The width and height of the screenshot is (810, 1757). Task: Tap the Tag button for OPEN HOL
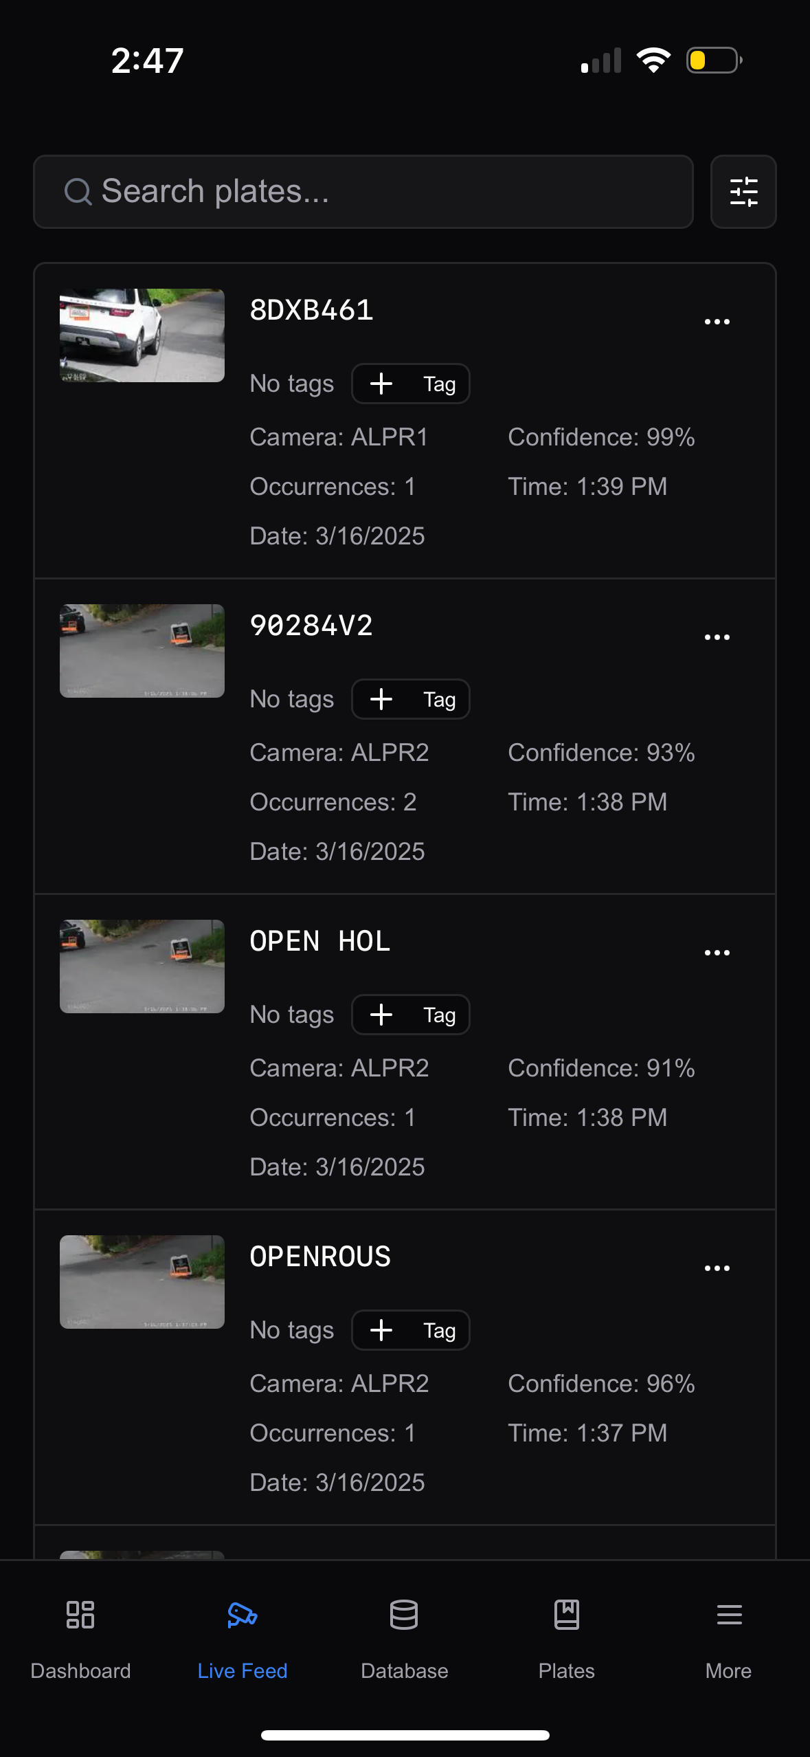click(411, 1015)
